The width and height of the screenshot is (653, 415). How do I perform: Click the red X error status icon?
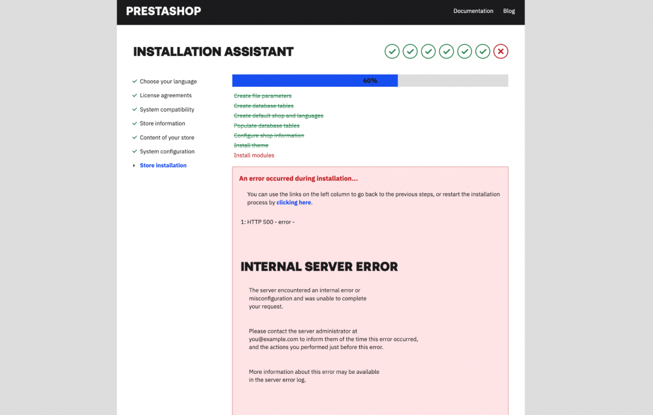click(x=501, y=51)
